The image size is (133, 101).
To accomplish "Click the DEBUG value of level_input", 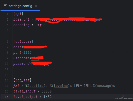I will click(x=47, y=91).
